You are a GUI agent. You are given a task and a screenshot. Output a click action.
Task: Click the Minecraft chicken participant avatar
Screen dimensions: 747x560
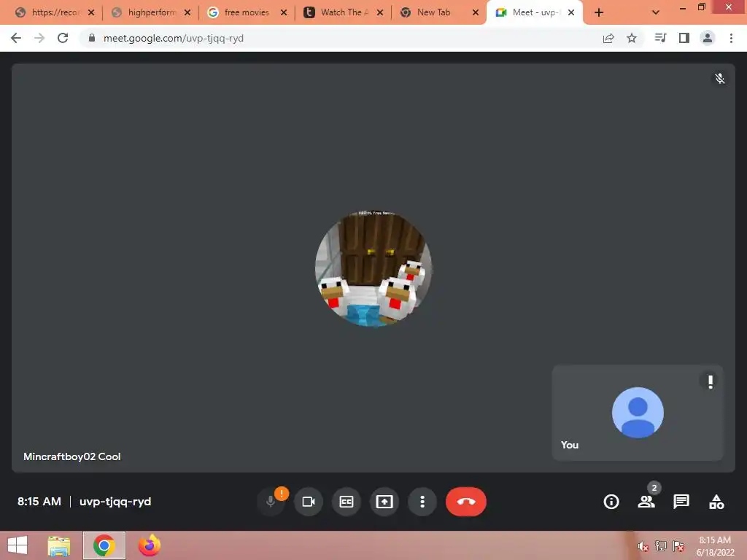coord(373,268)
